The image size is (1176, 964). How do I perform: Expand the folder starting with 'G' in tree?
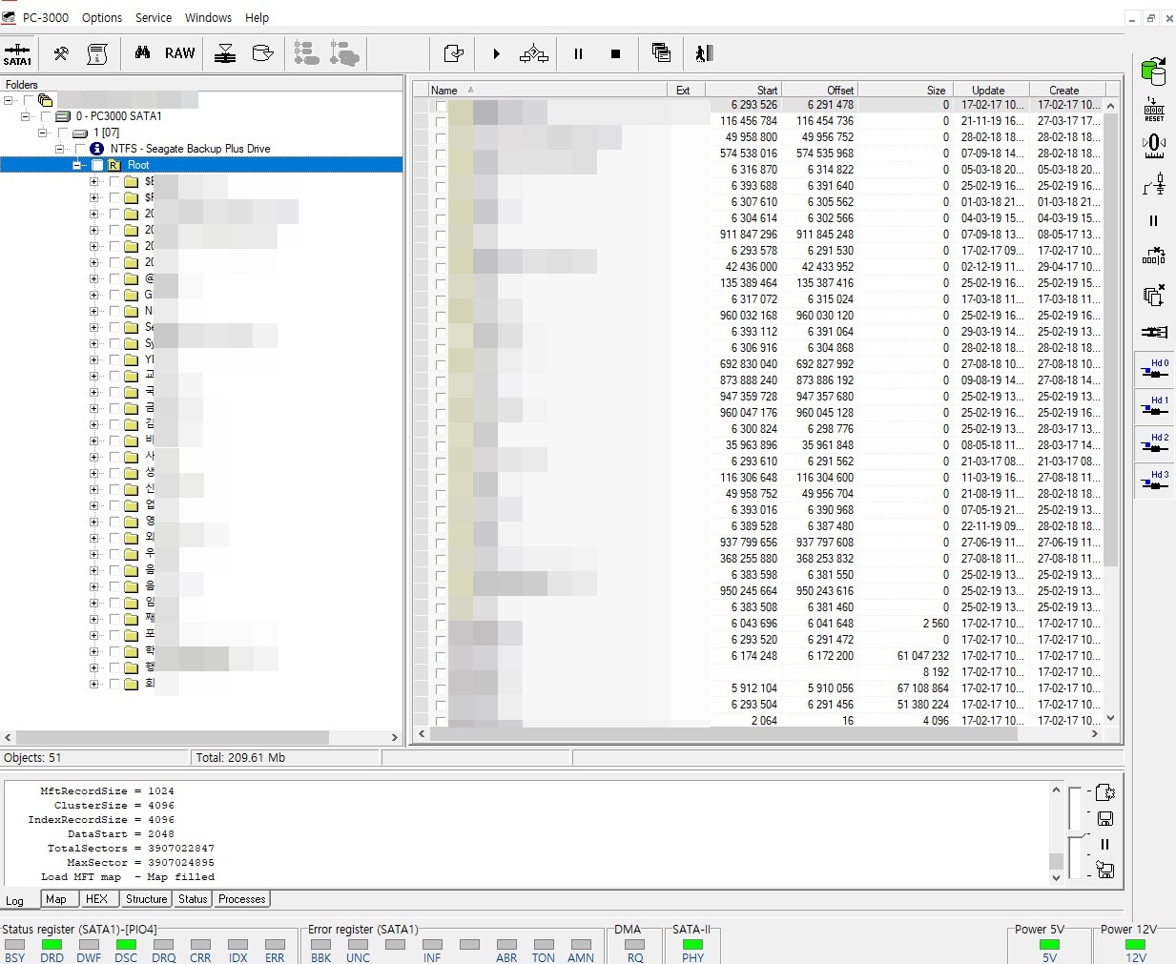pyautogui.click(x=93, y=295)
